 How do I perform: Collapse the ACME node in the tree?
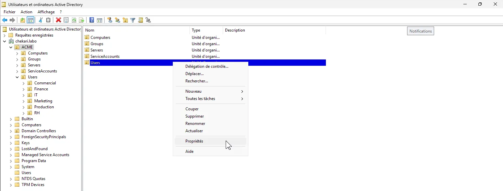click(11, 47)
